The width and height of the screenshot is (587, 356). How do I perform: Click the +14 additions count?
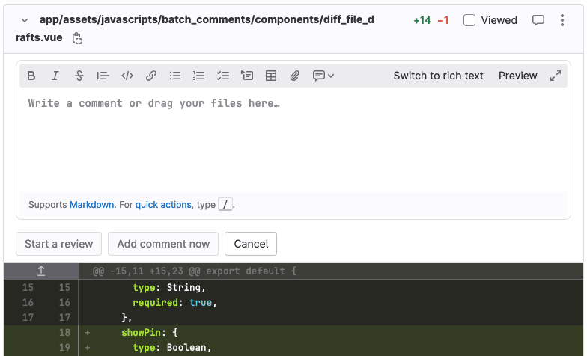point(422,20)
